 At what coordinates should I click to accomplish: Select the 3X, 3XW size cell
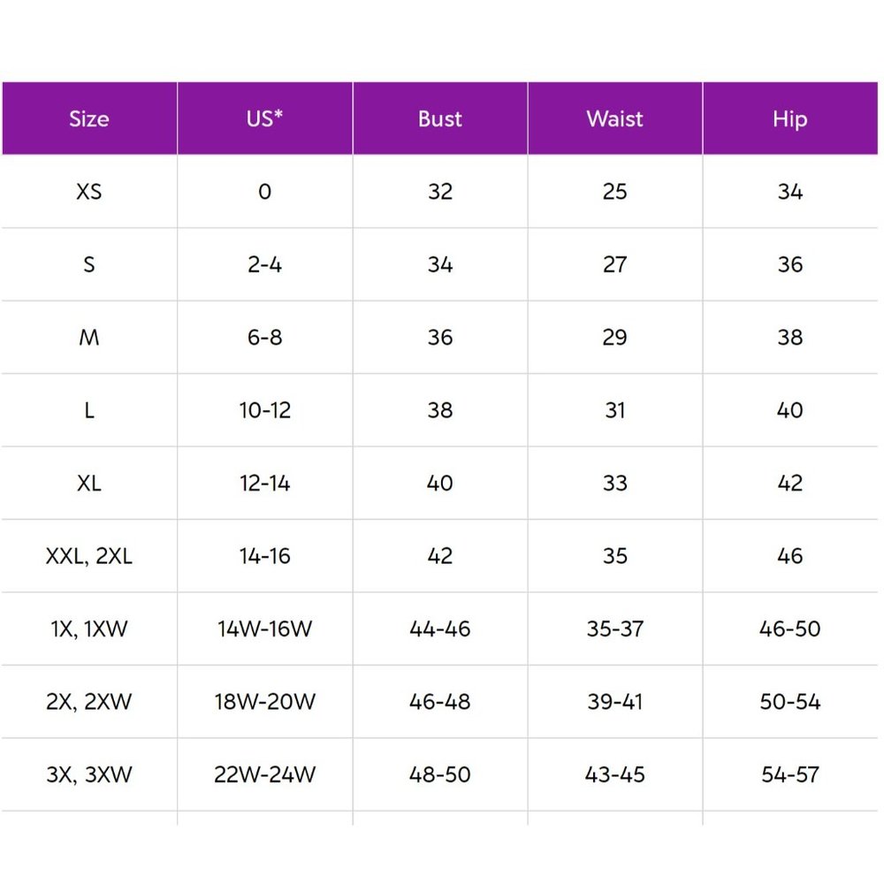point(89,775)
